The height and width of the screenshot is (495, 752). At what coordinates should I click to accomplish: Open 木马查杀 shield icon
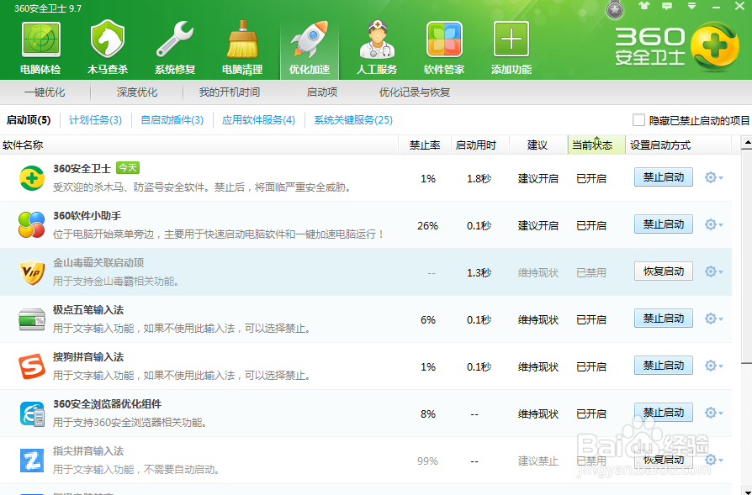coord(108,39)
